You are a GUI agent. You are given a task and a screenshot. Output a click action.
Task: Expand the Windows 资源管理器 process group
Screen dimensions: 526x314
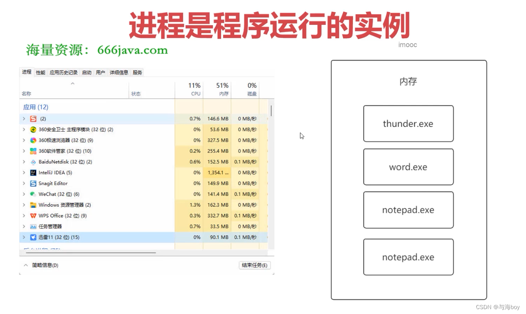[24, 205]
